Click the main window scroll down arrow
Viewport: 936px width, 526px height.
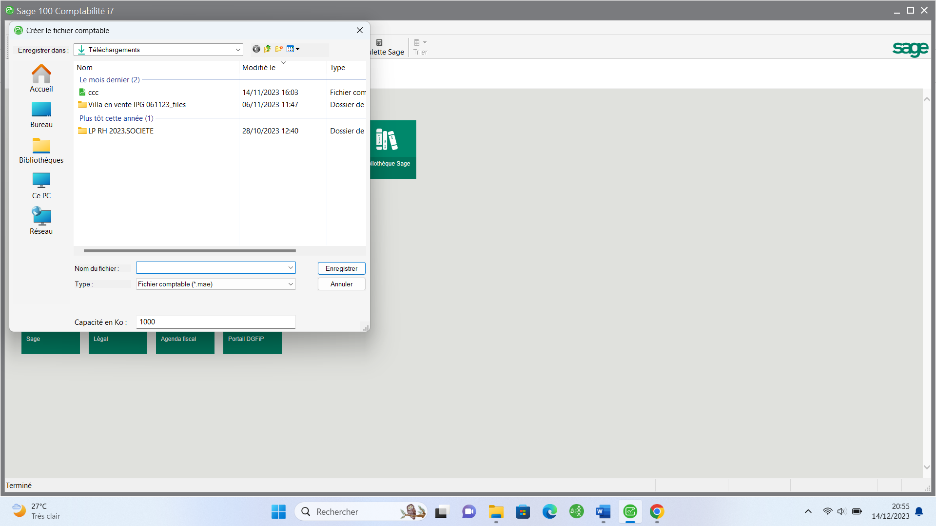927,467
